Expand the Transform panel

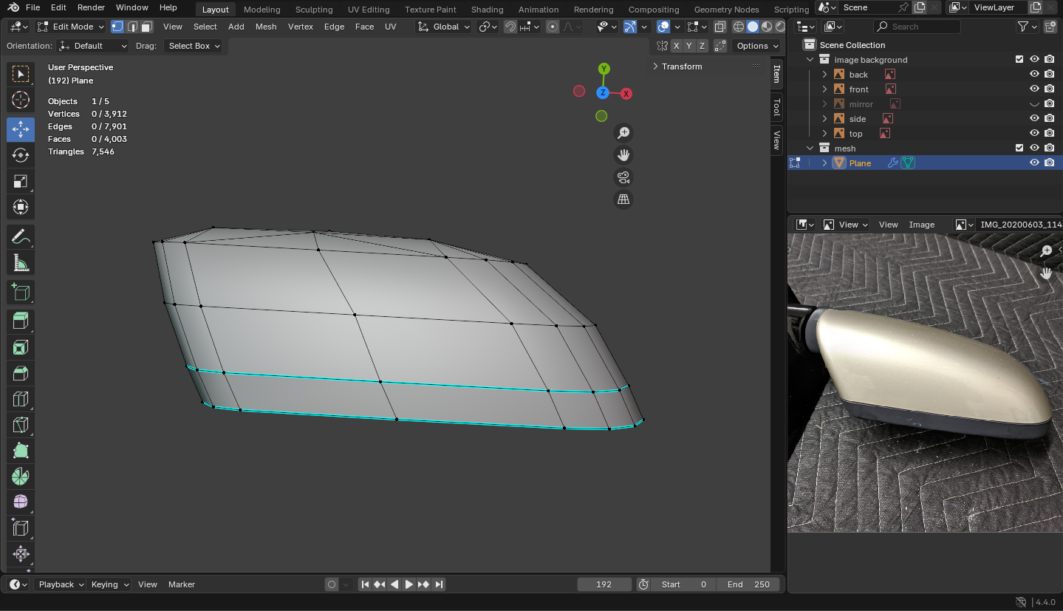point(681,66)
